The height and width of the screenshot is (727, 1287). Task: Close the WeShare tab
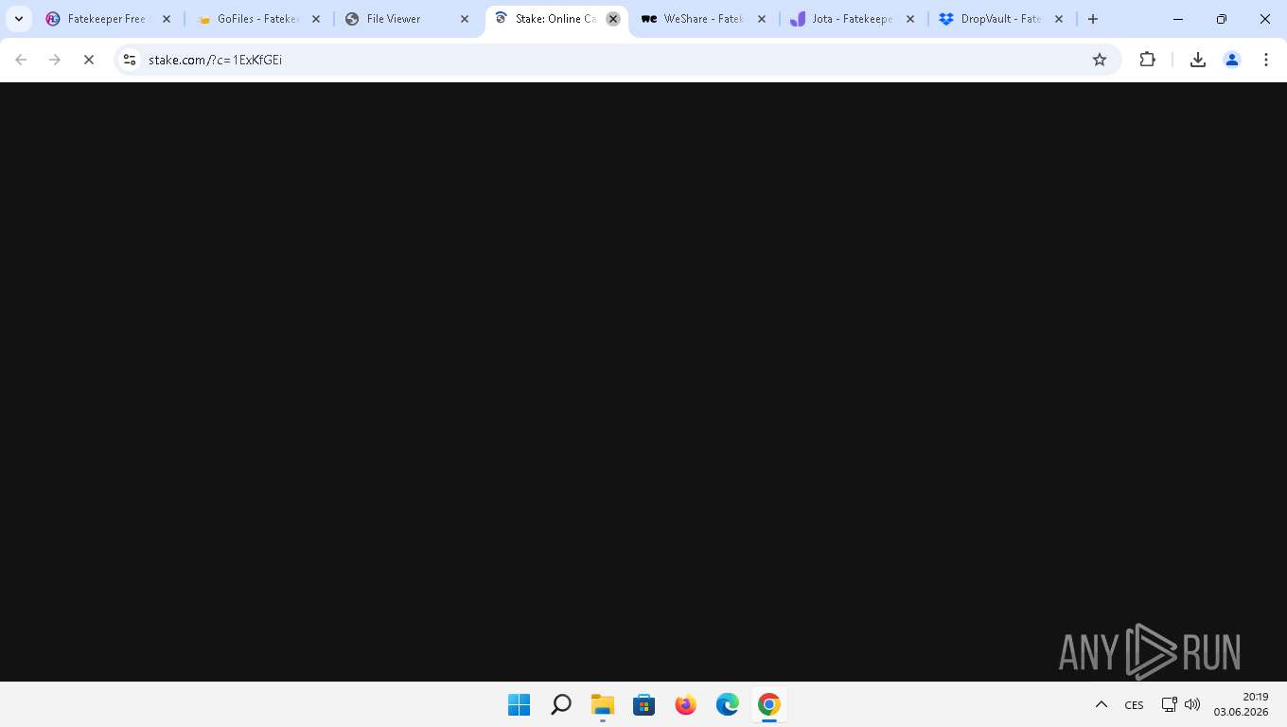pyautogui.click(x=762, y=19)
